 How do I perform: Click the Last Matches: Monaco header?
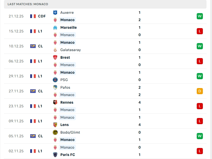[x=28, y=4]
